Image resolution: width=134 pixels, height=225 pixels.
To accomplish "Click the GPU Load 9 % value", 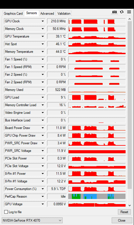I will pos(57,97).
